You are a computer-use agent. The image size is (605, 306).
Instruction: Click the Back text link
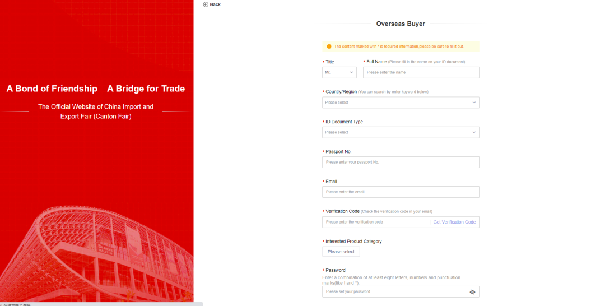click(215, 4)
